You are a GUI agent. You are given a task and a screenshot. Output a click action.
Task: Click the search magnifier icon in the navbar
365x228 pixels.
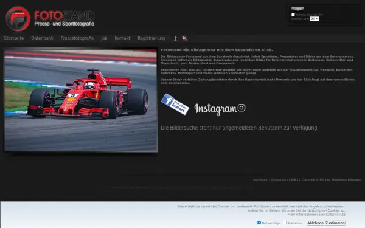pyautogui.click(x=184, y=38)
